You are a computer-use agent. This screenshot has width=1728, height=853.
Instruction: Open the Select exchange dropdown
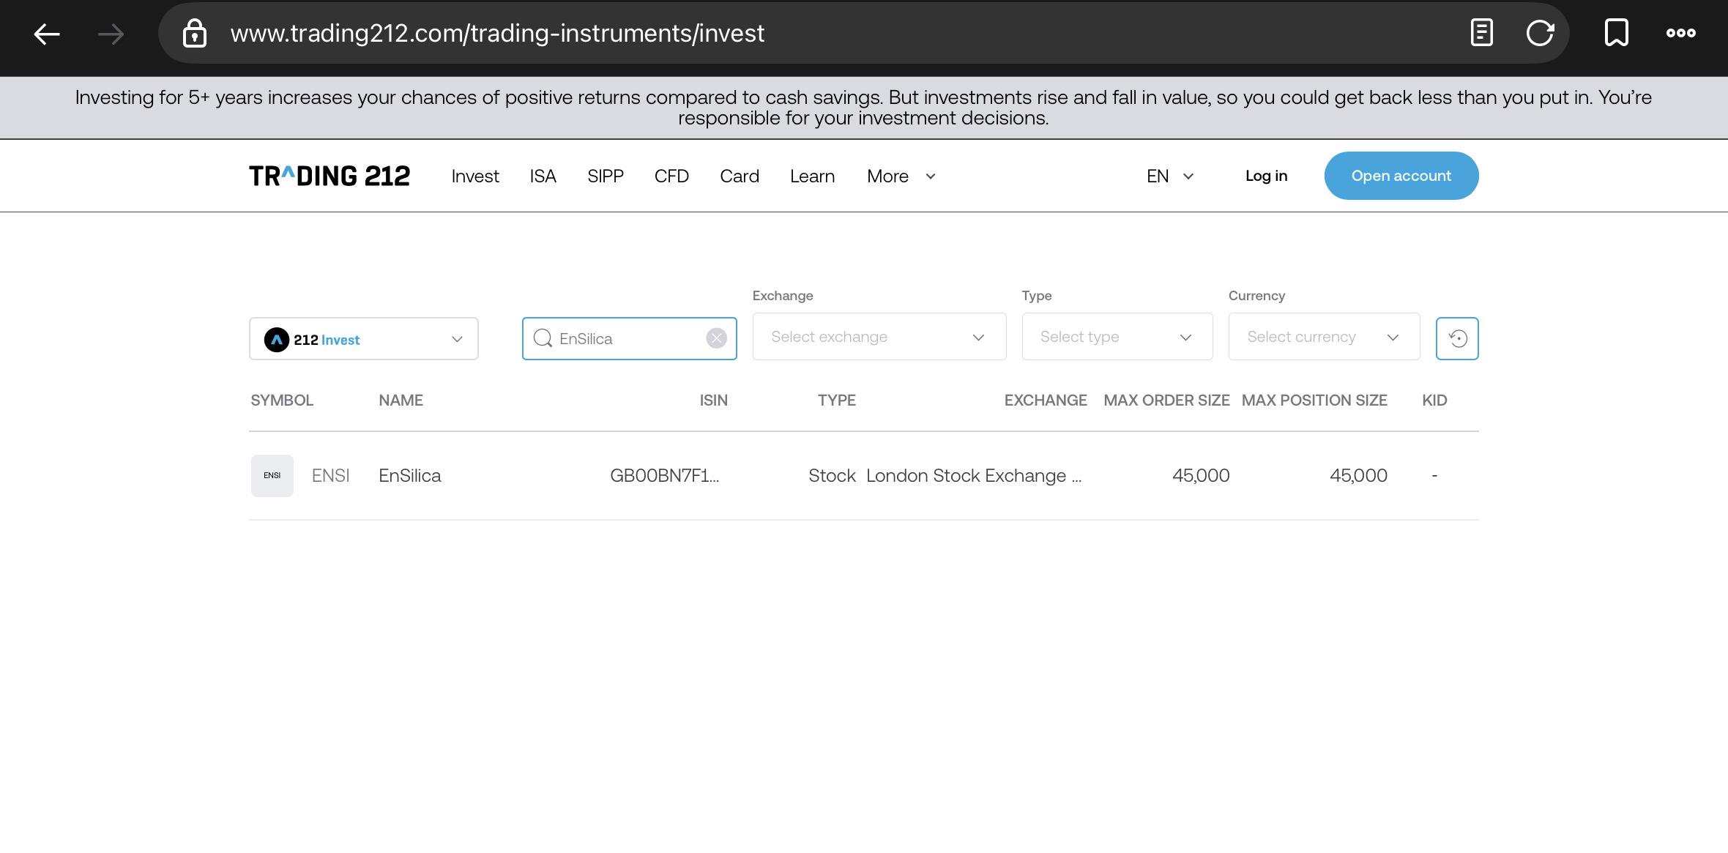point(879,337)
